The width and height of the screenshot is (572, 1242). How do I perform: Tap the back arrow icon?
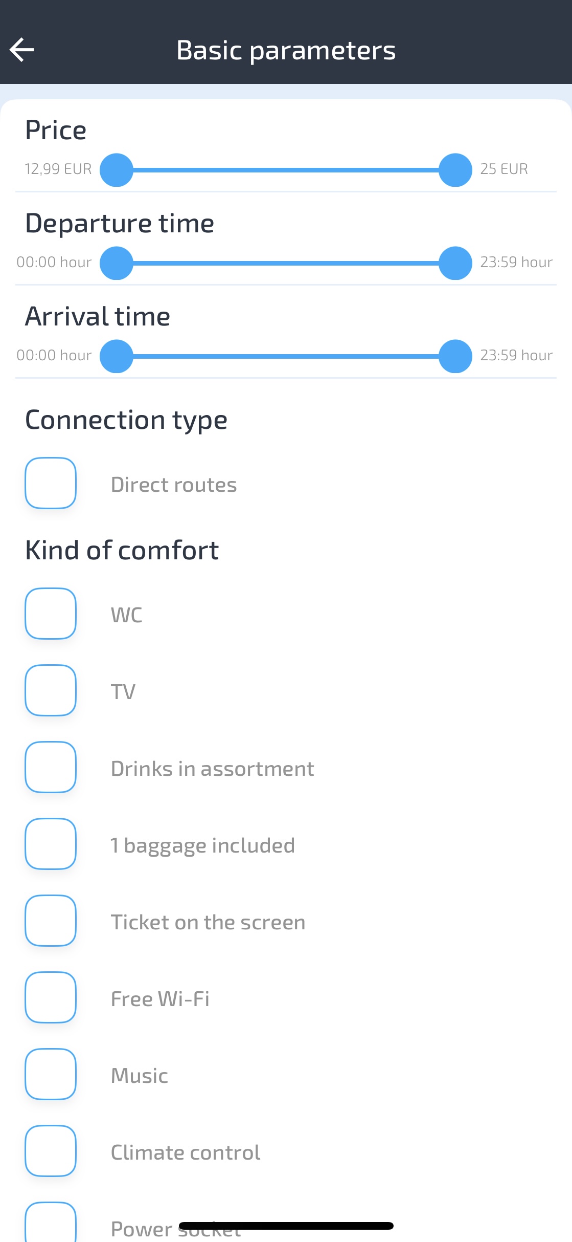[22, 50]
